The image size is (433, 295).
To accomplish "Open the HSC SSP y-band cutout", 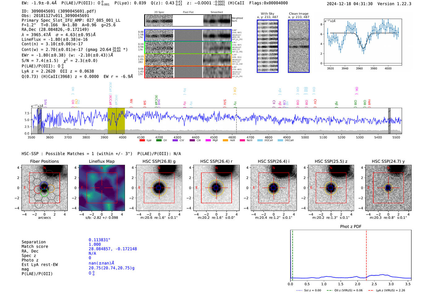I will pos(388,188).
